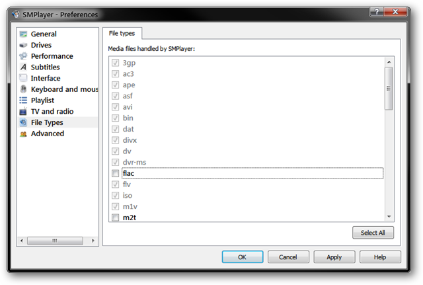This screenshot has height=285, width=423.
Task: Close the Preferences dialog window
Action: click(x=395, y=12)
